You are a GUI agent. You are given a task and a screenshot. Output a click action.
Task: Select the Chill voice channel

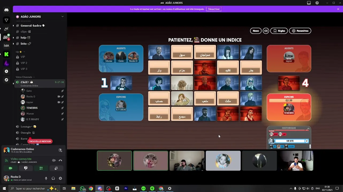pyautogui.click(x=40, y=83)
